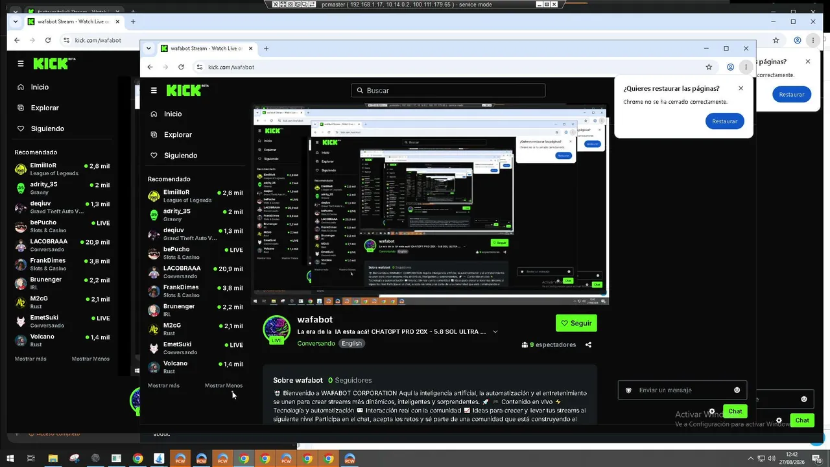Viewport: 830px width, 467px height.
Task: Send message with front window Chat button
Action: click(x=735, y=411)
